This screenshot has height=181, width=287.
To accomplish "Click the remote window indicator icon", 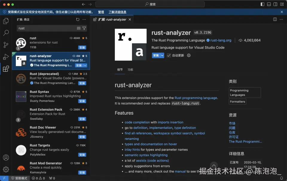I will pyautogui.click(x=4, y=178).
